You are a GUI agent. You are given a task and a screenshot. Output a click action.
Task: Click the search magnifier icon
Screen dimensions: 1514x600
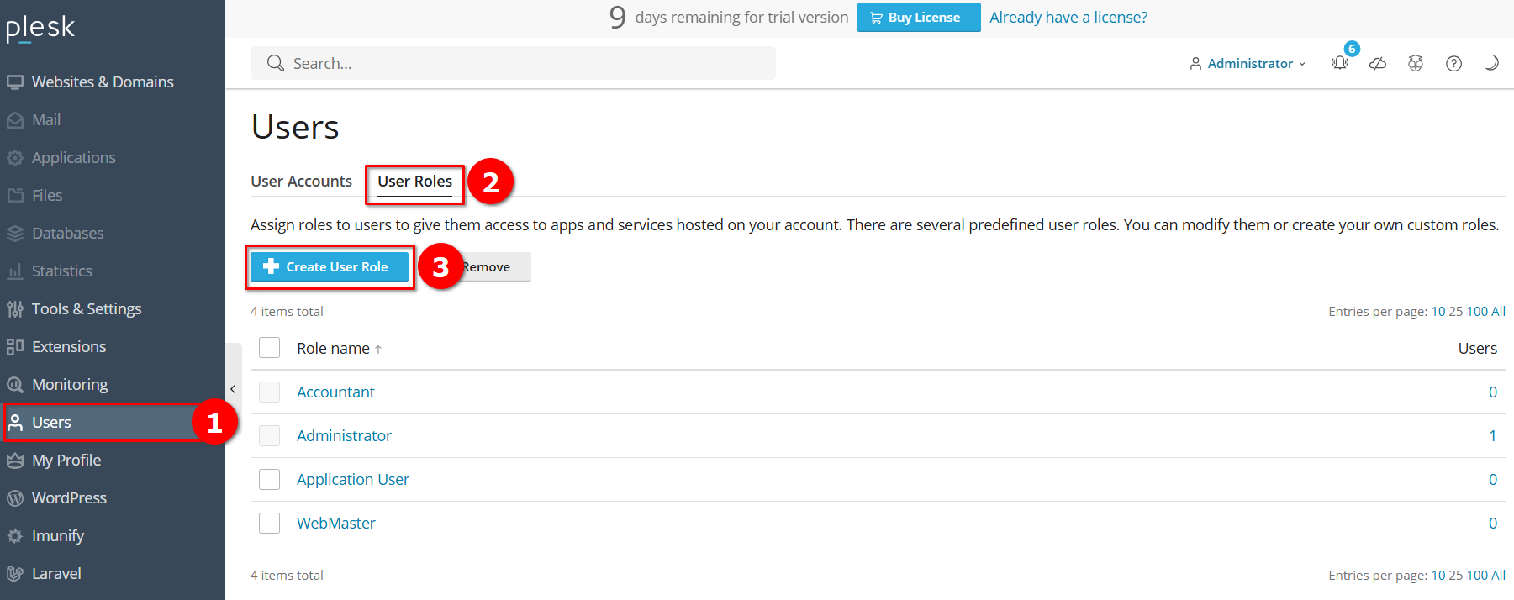point(276,63)
